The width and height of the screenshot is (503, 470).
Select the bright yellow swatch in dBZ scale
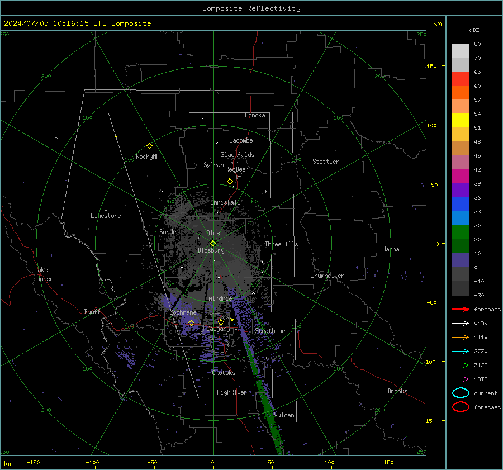coord(461,121)
